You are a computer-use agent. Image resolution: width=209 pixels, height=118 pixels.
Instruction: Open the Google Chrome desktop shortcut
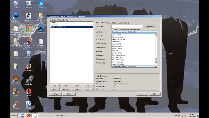pos(28,29)
